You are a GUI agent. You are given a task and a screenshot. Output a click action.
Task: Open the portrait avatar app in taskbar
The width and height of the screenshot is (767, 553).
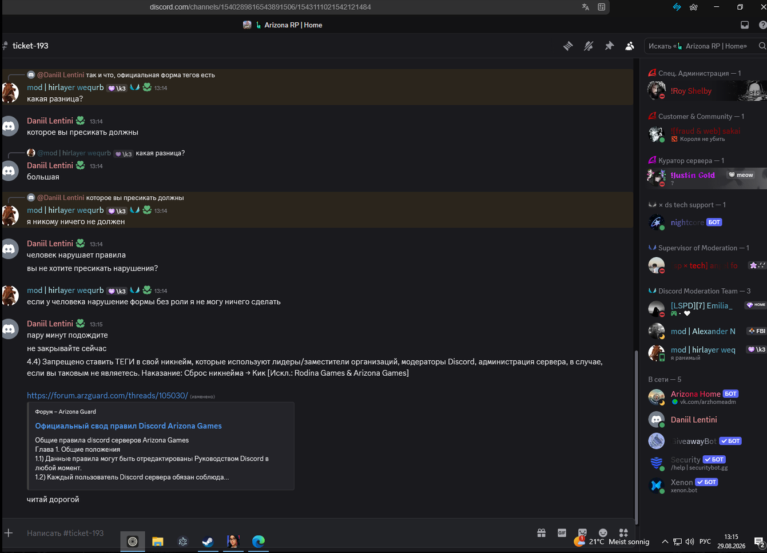click(x=233, y=541)
